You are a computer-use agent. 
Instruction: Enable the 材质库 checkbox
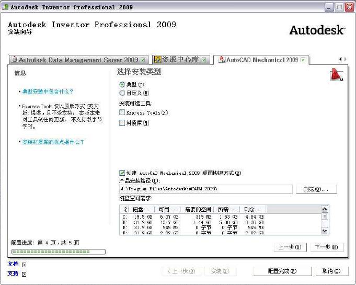click(122, 123)
